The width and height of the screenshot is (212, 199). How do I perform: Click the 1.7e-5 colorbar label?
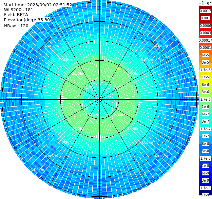pyautogui.click(x=205, y=70)
